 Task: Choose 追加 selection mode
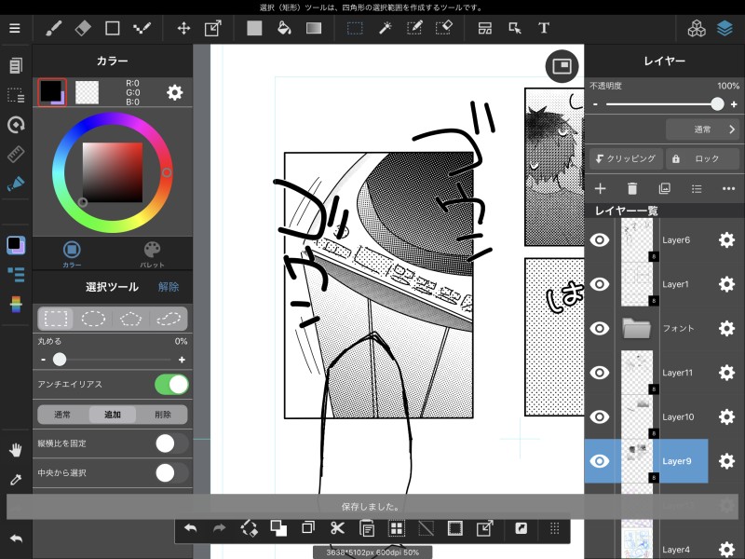pyautogui.click(x=113, y=415)
